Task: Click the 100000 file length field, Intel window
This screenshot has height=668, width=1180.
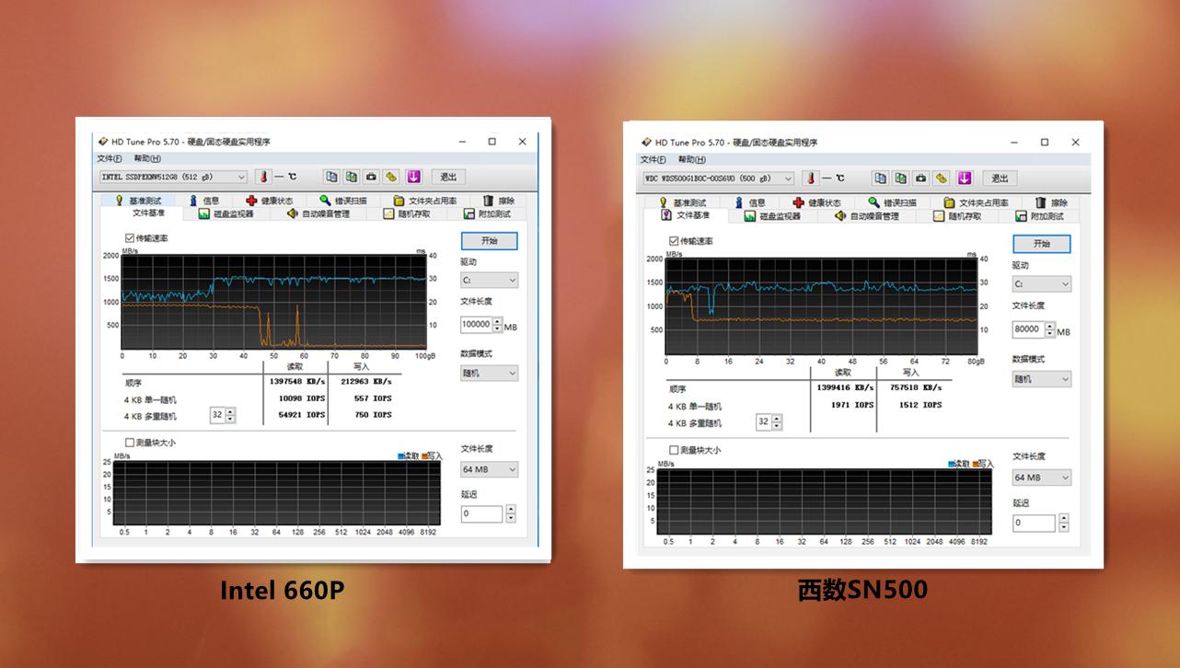Action: pyautogui.click(x=476, y=325)
